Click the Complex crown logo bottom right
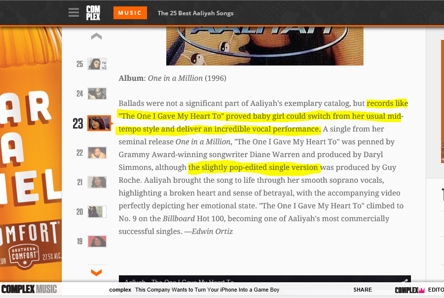444x298 pixels. (410, 290)
